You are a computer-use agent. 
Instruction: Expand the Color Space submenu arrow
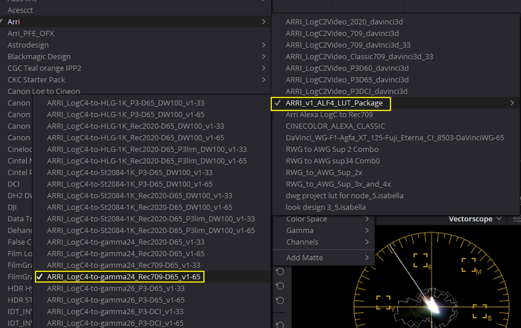pyautogui.click(x=367, y=219)
